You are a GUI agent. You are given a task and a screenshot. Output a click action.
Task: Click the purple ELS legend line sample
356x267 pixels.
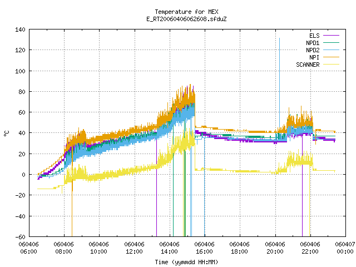pos(331,36)
